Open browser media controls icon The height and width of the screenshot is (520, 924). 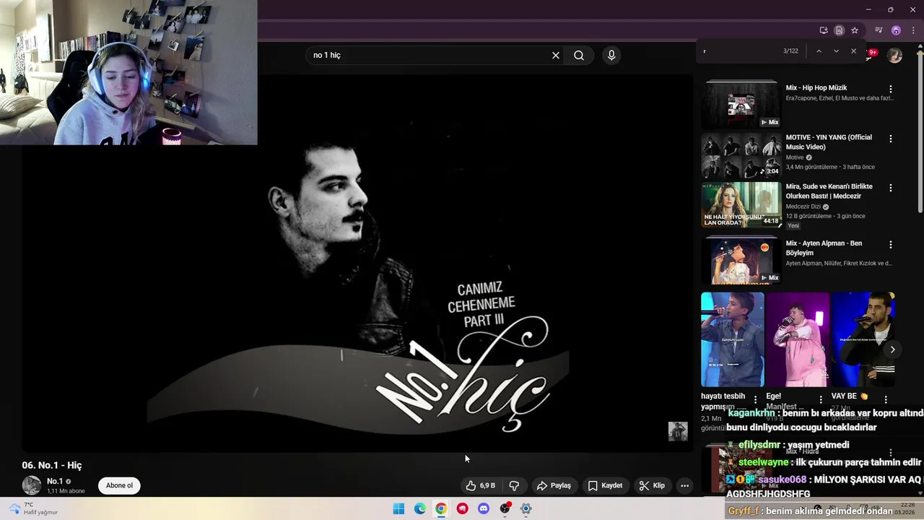[879, 30]
